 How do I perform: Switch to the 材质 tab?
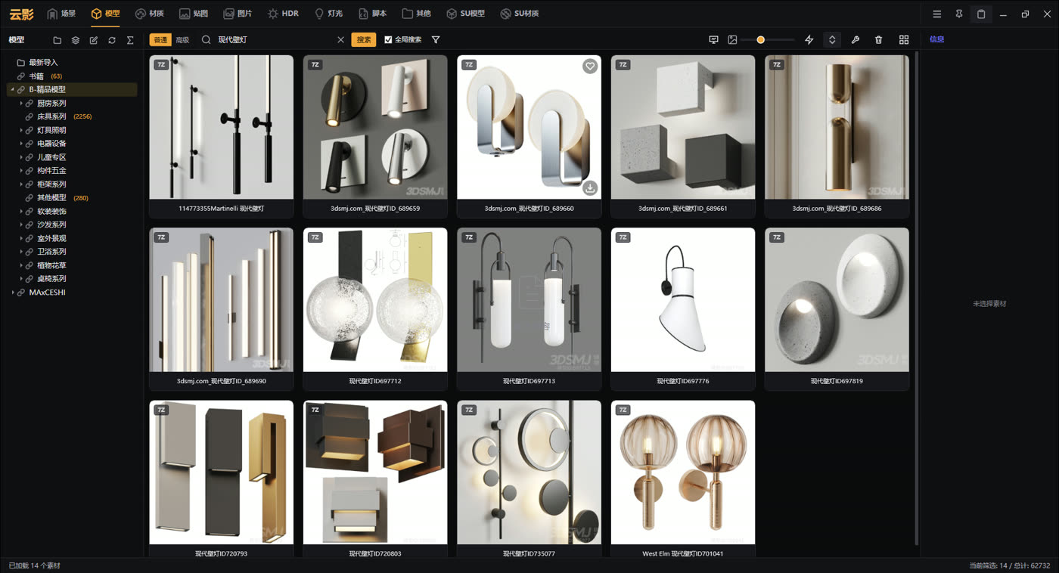149,14
